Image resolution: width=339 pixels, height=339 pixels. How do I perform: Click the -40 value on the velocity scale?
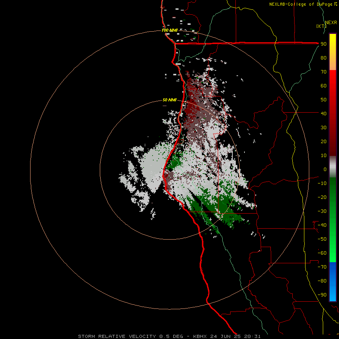coord(322,225)
